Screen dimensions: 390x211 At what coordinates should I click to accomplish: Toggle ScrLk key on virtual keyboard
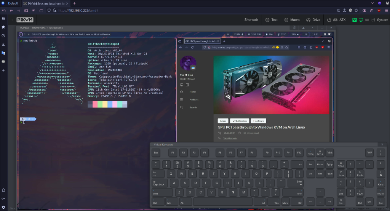click(320, 153)
